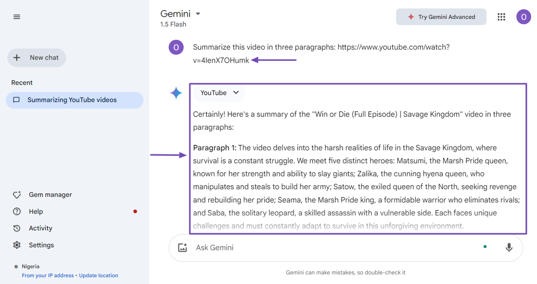The width and height of the screenshot is (537, 284).
Task: Click 'Gemini can make mistakes' disclaimer text
Action: (346, 272)
